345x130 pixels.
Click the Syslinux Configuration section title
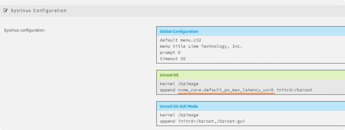click(39, 11)
